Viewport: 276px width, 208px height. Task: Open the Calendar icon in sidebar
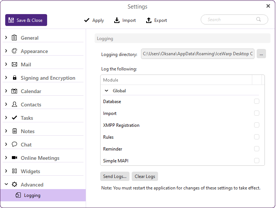(x=14, y=91)
